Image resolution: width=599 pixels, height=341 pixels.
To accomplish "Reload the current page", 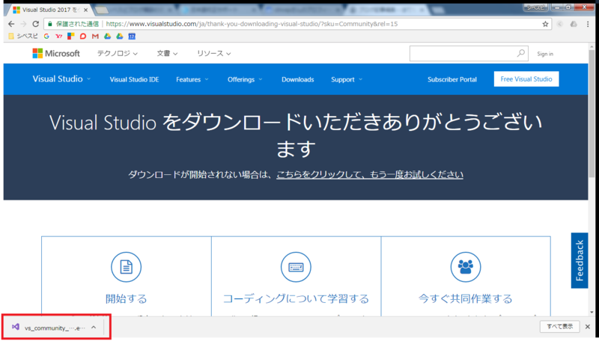I will 35,24.
